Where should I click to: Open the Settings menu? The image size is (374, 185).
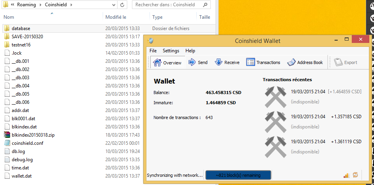[171, 51]
